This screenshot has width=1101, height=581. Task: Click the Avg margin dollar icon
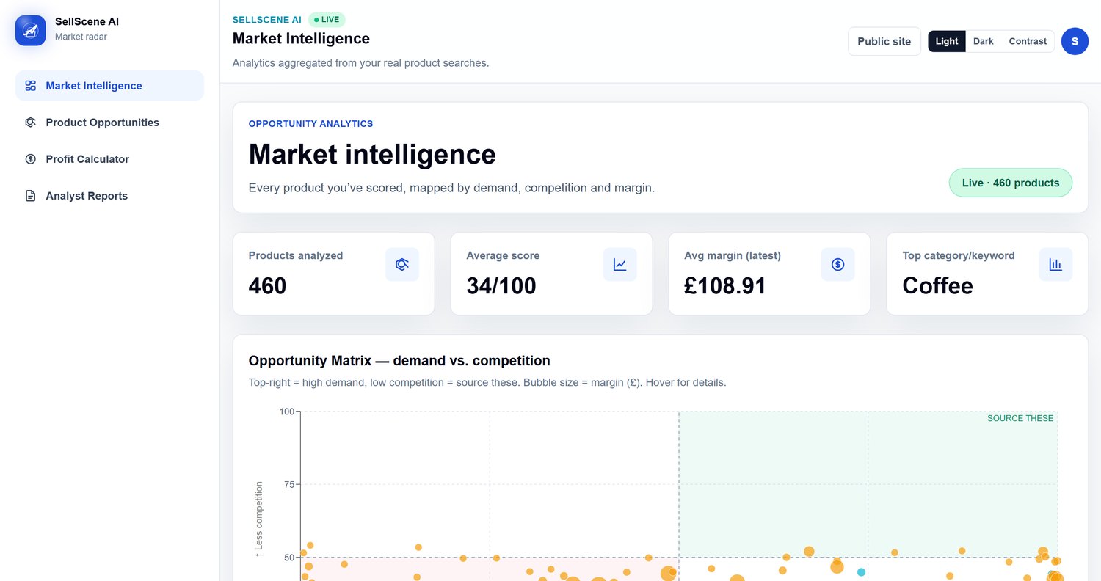[838, 264]
